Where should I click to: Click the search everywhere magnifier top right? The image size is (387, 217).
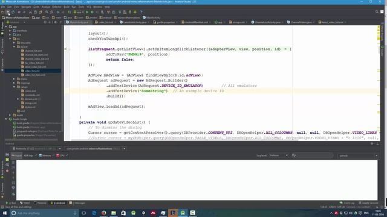click(377, 11)
